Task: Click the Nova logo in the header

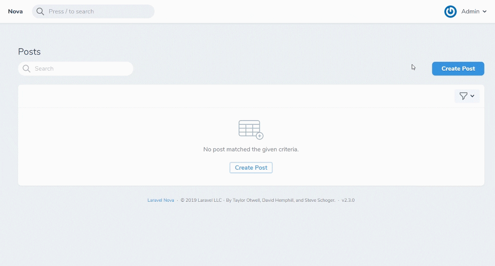Action: pos(15,11)
